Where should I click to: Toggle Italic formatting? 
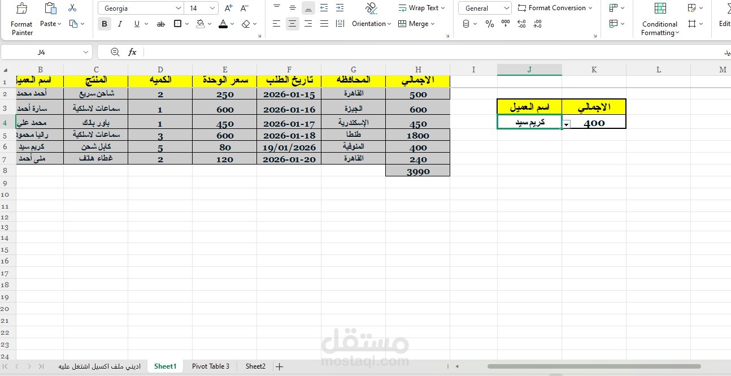[x=120, y=24]
